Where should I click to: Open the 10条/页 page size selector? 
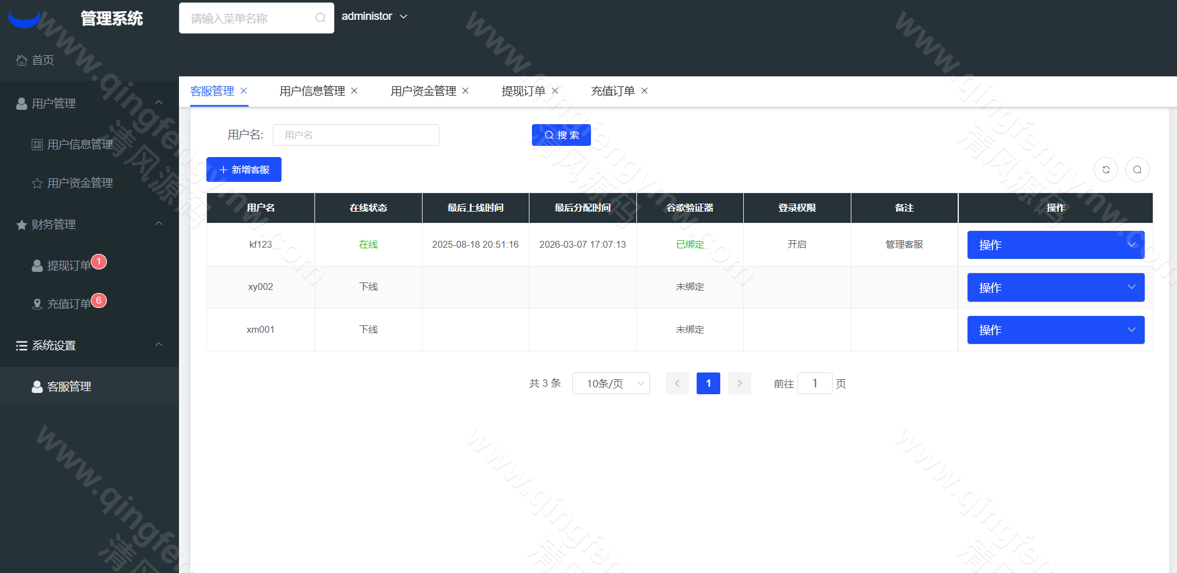[611, 384]
